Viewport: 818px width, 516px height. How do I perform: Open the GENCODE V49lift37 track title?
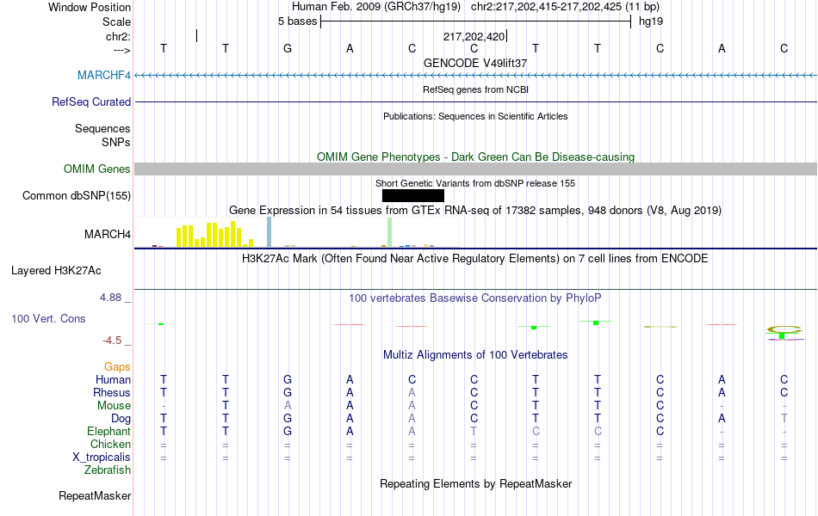coord(475,63)
